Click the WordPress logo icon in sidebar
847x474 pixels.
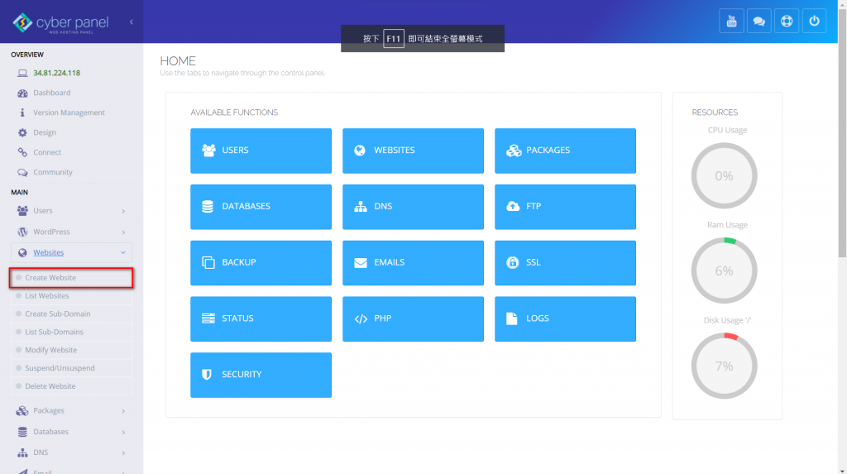(22, 232)
